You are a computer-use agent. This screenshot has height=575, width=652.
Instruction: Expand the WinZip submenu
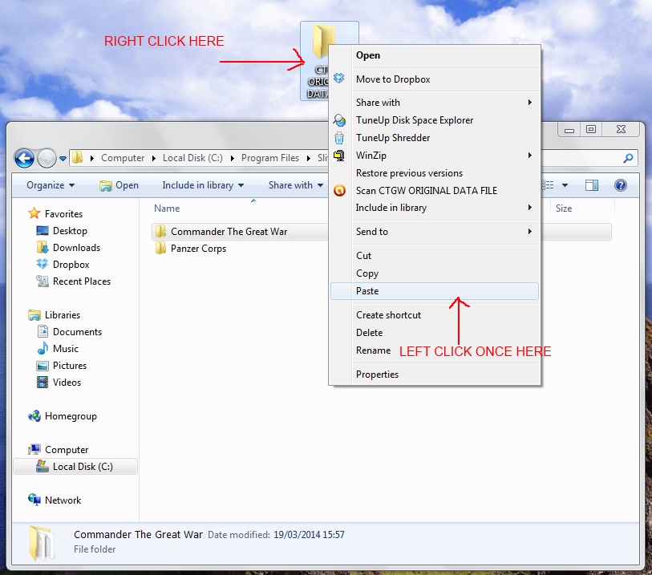pyautogui.click(x=435, y=156)
